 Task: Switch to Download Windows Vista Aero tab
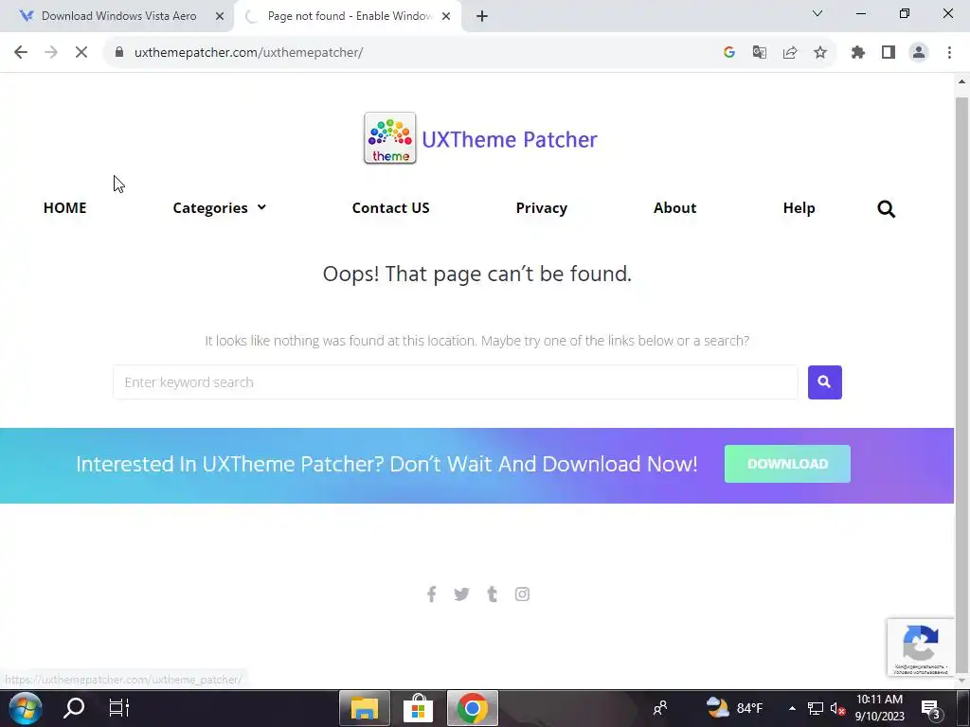[x=117, y=16]
